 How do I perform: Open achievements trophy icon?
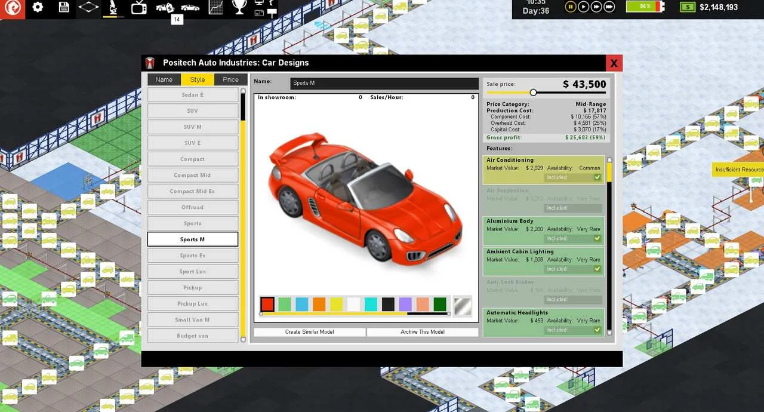click(239, 8)
